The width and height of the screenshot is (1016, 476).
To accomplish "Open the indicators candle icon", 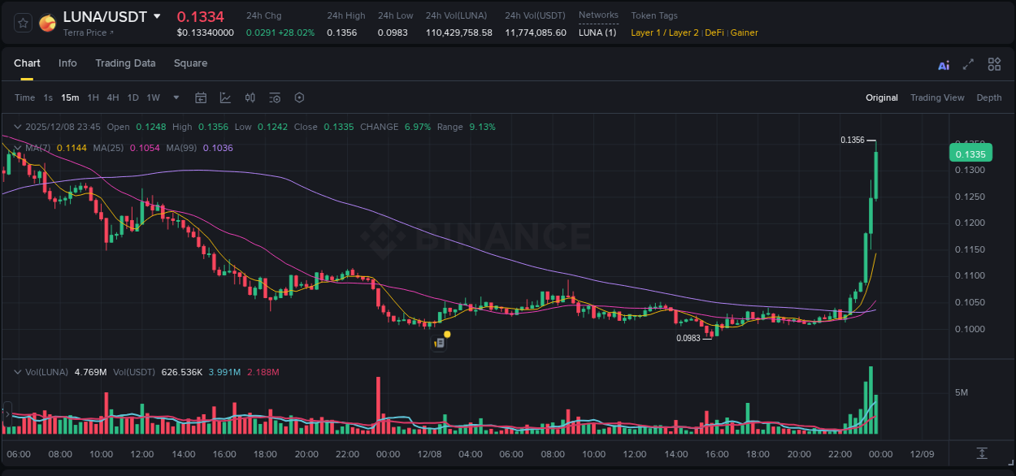I will (x=250, y=97).
